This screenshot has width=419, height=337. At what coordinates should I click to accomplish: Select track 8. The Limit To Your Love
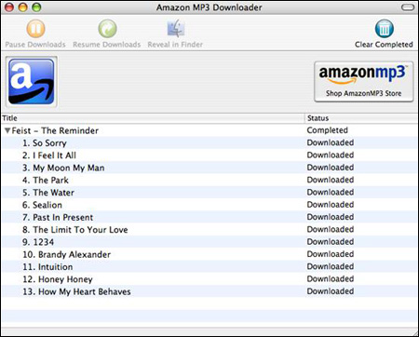click(x=209, y=230)
